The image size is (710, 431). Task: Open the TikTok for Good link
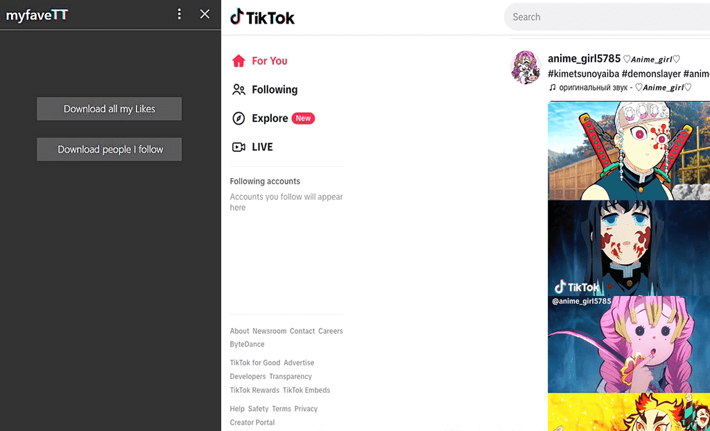[255, 362]
